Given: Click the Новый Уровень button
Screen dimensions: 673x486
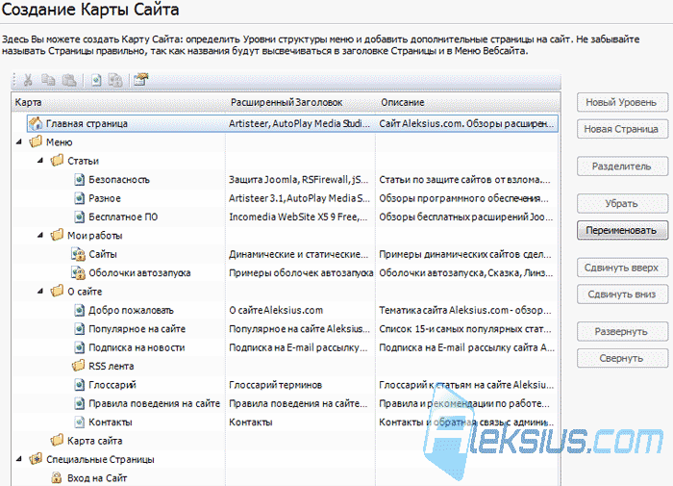Looking at the screenshot, I should pyautogui.click(x=622, y=103).
